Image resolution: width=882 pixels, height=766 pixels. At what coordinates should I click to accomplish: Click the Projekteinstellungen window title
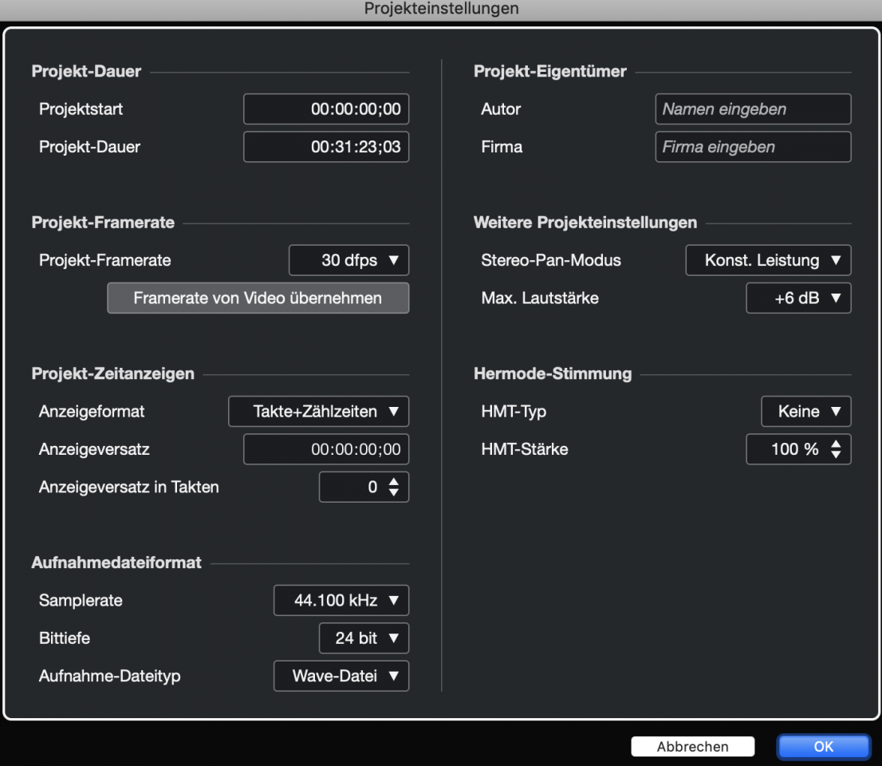[x=442, y=9]
